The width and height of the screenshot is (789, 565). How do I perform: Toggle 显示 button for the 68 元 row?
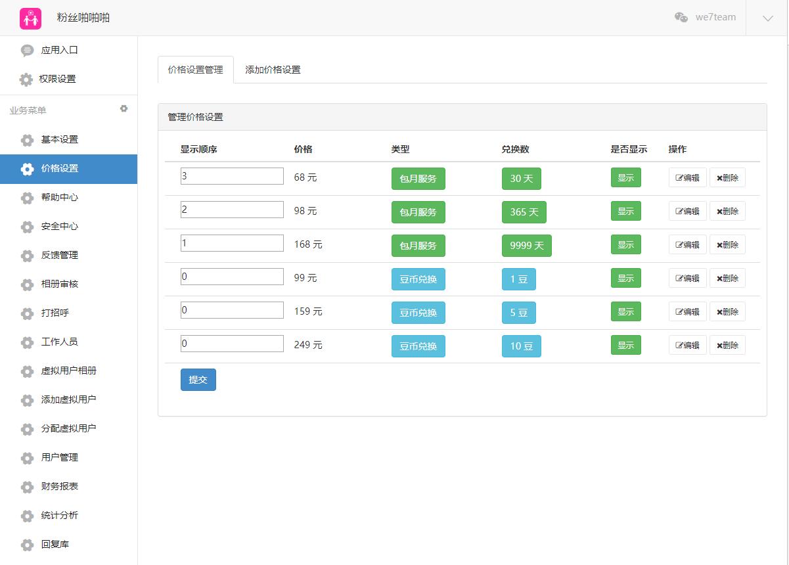625,178
